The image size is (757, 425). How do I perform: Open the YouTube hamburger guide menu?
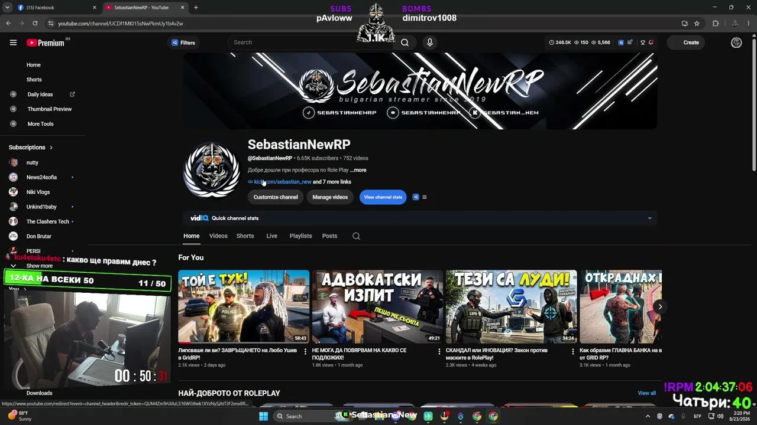click(x=13, y=42)
